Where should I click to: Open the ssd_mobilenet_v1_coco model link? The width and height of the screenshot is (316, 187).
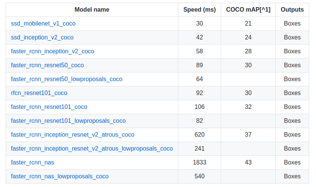tap(43, 24)
